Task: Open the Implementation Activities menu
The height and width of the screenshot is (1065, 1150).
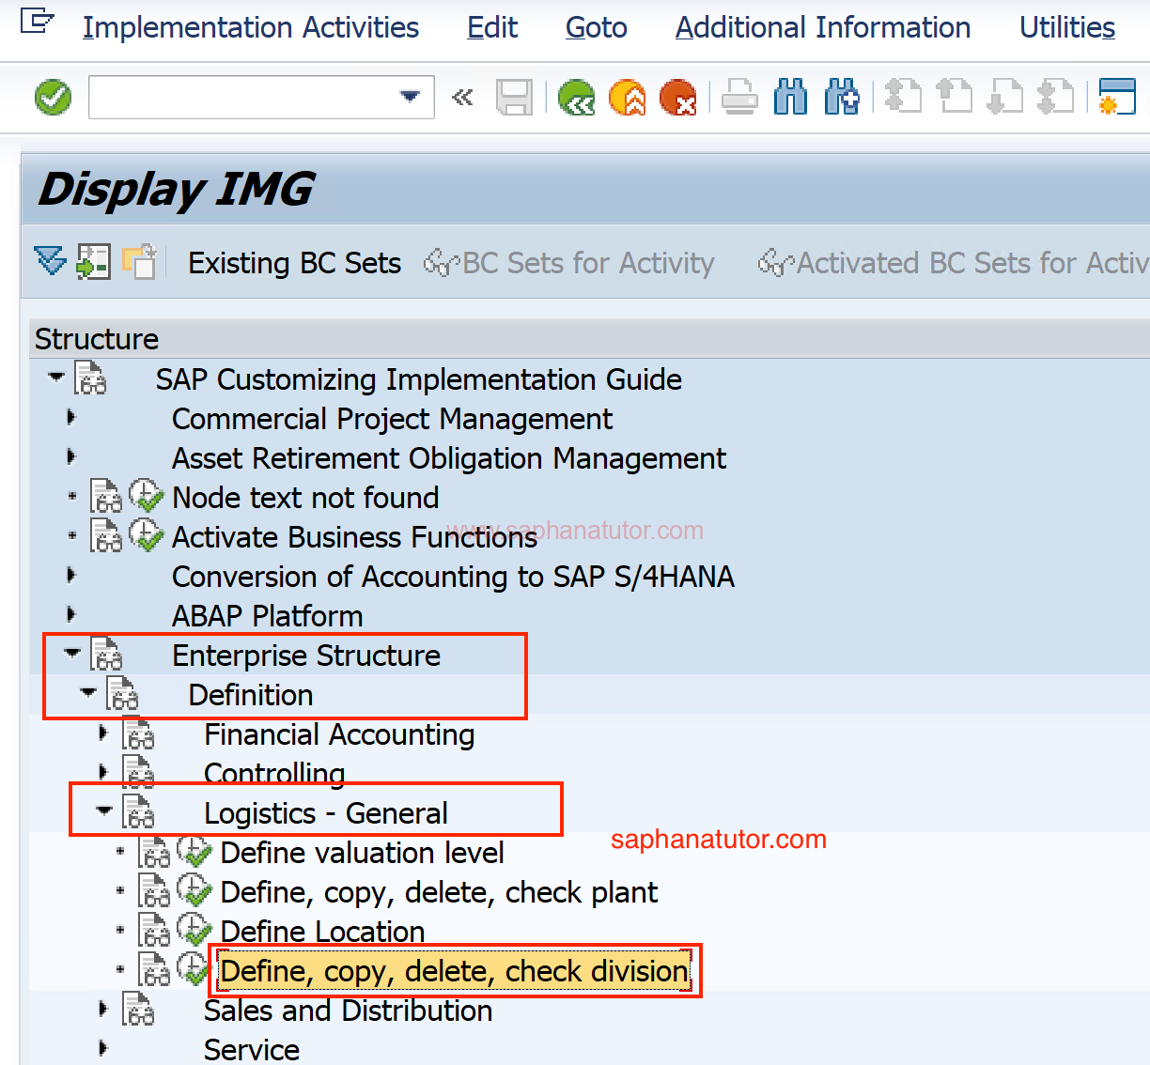Action: (x=251, y=28)
